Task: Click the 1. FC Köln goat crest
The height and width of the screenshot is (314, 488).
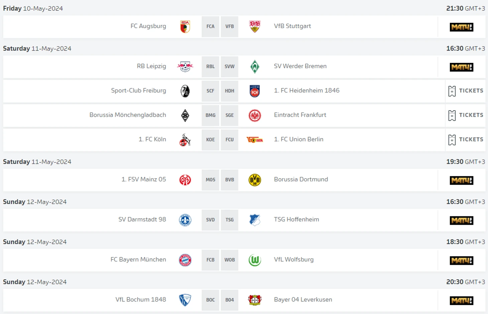Action: (x=185, y=140)
